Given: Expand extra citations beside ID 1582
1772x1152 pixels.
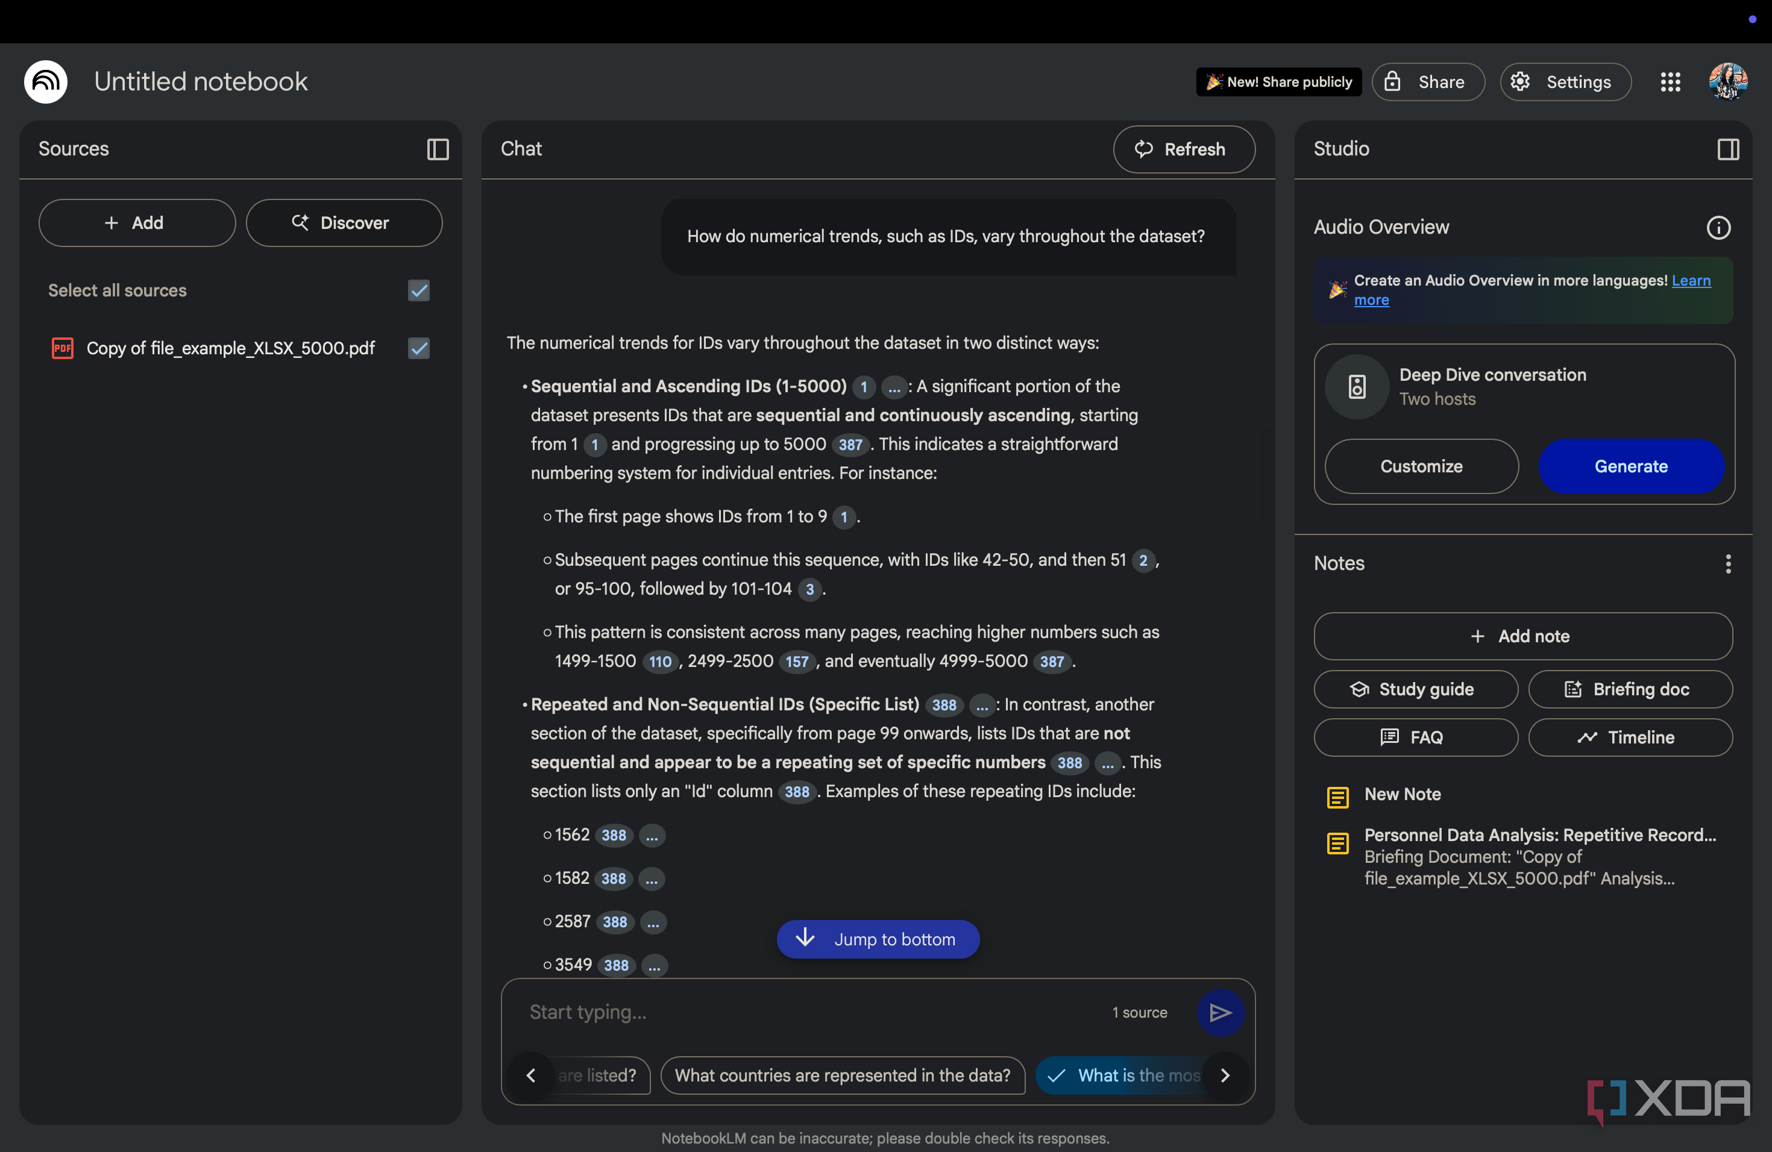Looking at the screenshot, I should coord(652,879).
